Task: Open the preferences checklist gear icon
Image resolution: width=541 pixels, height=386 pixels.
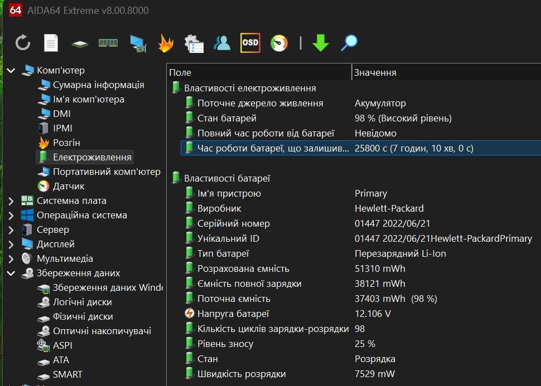Action: tap(194, 43)
